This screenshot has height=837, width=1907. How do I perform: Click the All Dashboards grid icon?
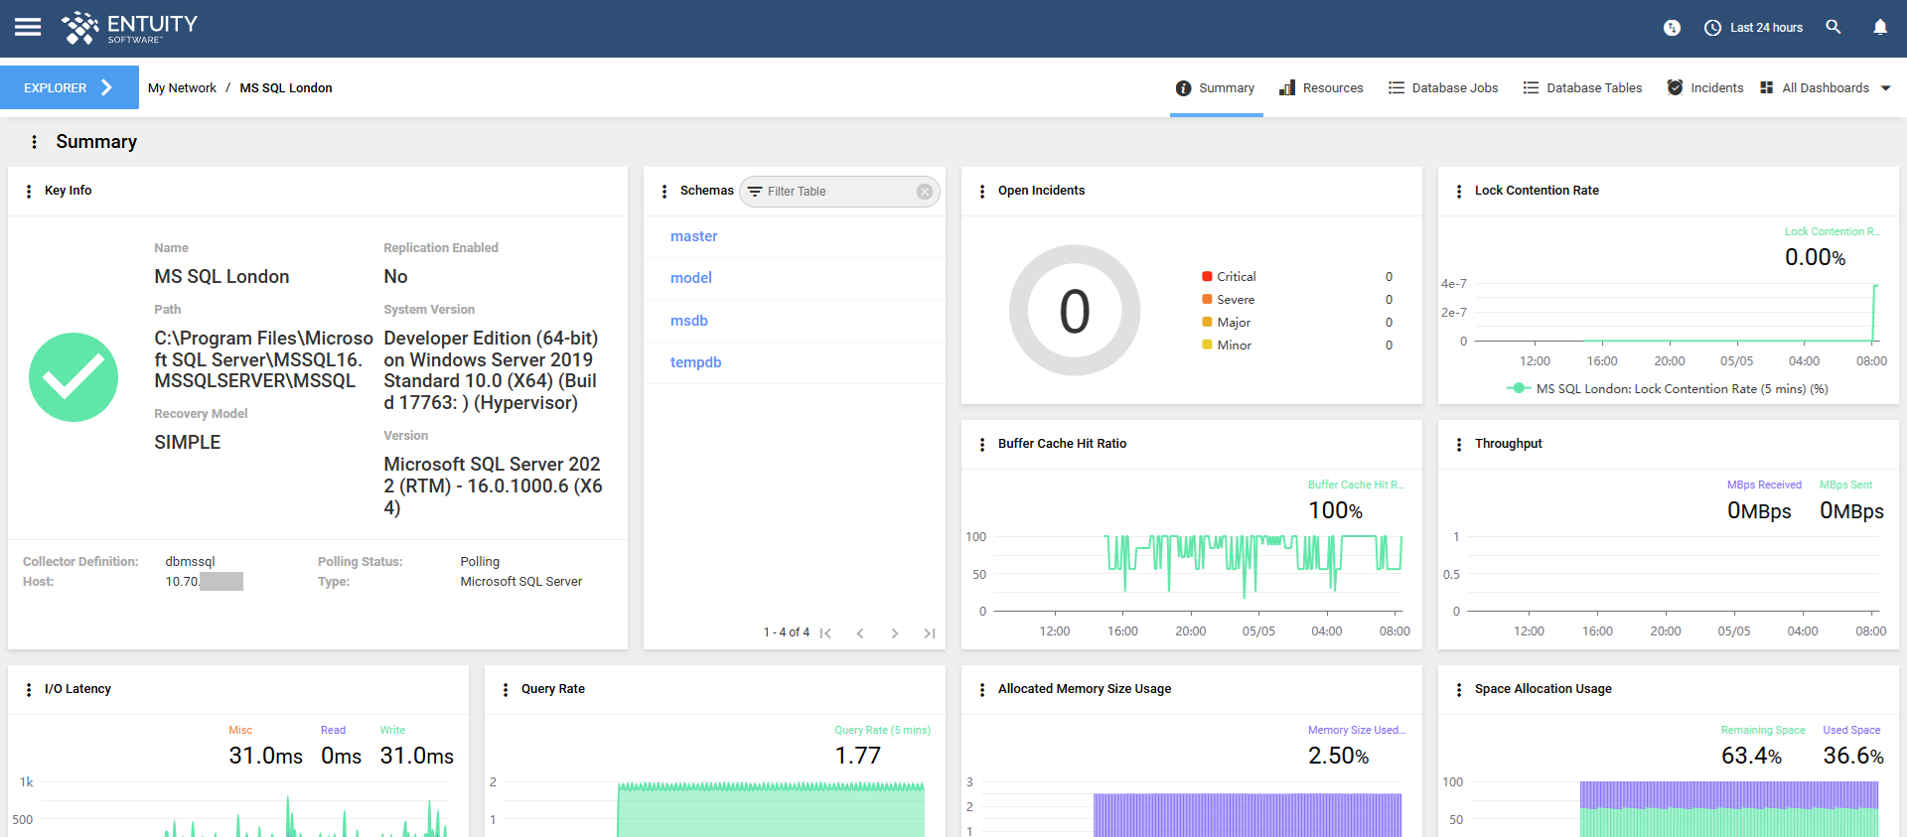click(x=1767, y=87)
